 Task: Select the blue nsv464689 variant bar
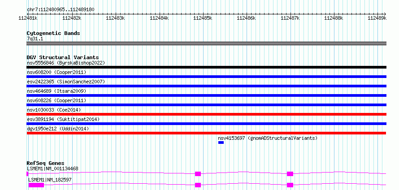[x=206, y=95]
